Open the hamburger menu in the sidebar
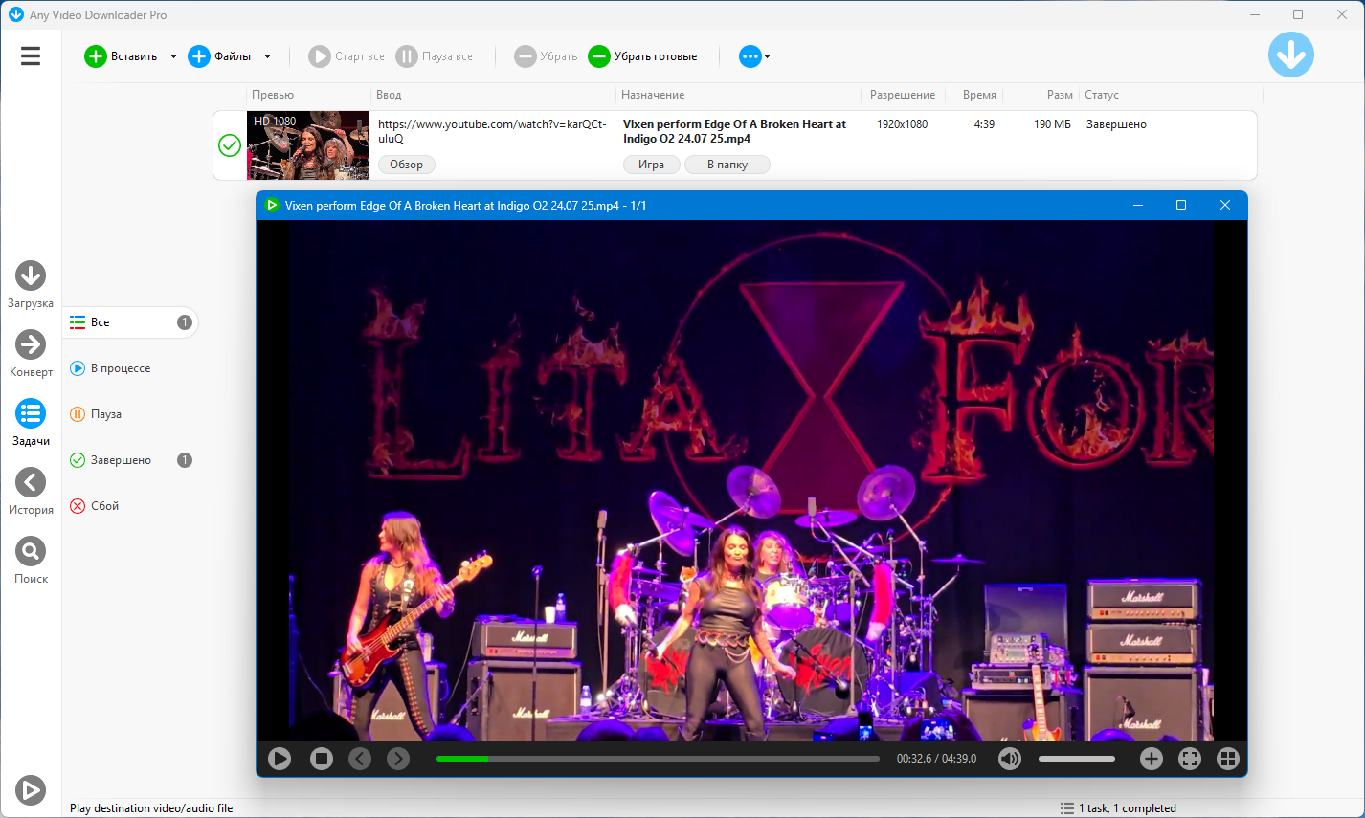Screen dimensions: 1365x818 (31, 56)
